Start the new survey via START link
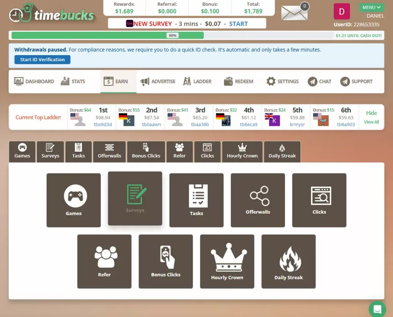The height and width of the screenshot is (317, 393). point(238,24)
